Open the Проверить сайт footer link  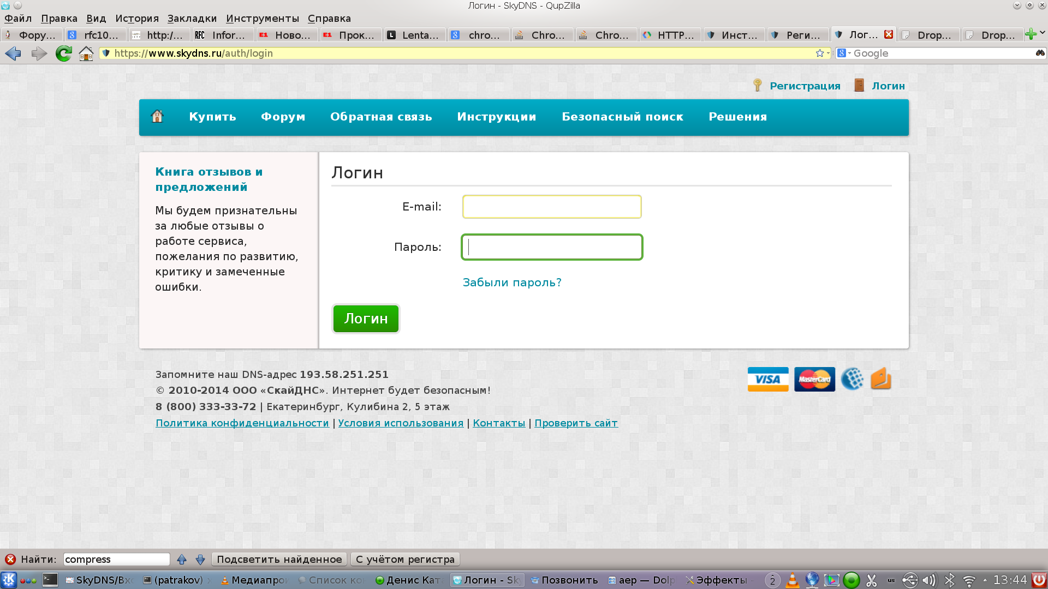coord(576,423)
